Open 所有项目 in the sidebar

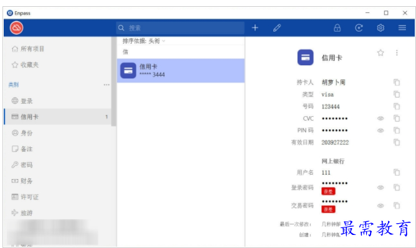[58, 49]
